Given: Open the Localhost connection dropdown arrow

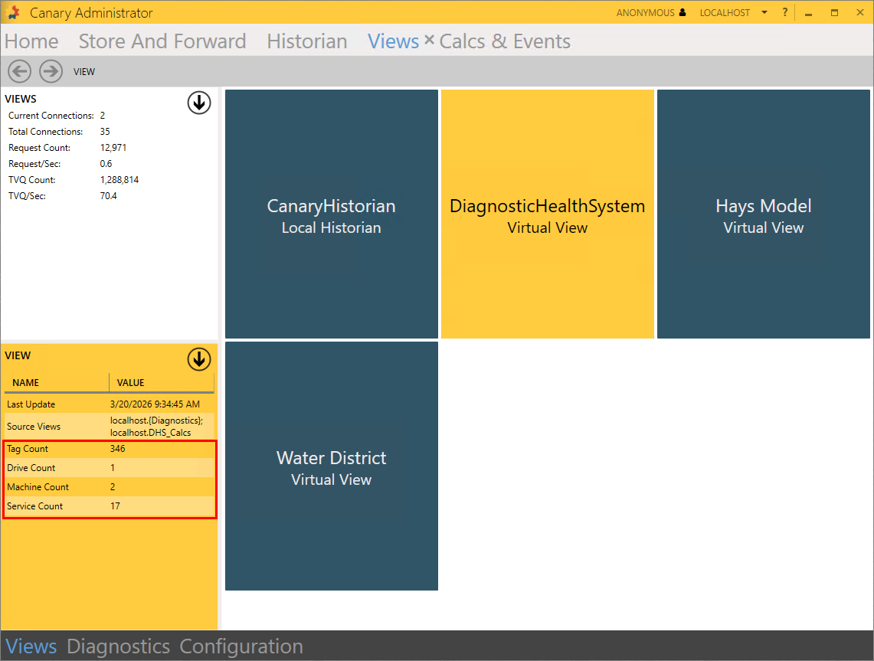Looking at the screenshot, I should pyautogui.click(x=764, y=13).
